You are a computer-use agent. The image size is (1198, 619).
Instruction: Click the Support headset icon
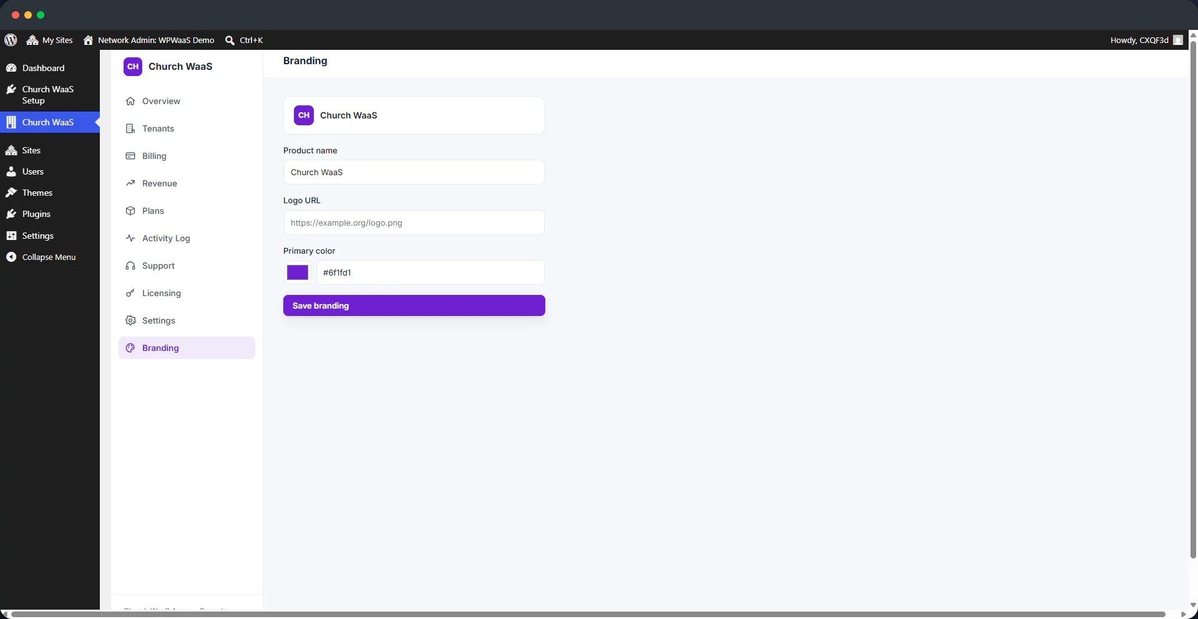pos(130,266)
